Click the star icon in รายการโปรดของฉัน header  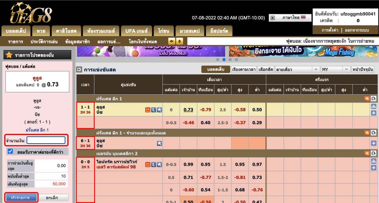9,55
